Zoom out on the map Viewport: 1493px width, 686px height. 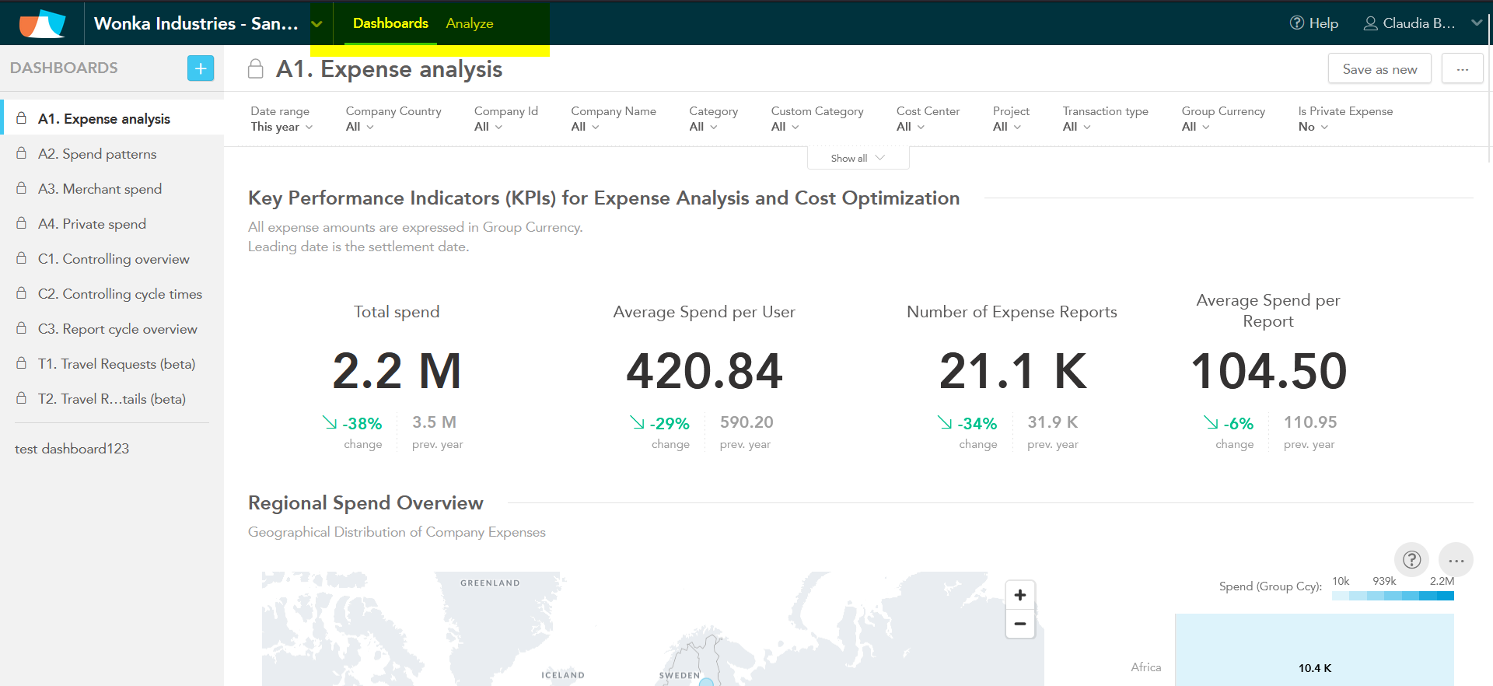(x=1019, y=624)
